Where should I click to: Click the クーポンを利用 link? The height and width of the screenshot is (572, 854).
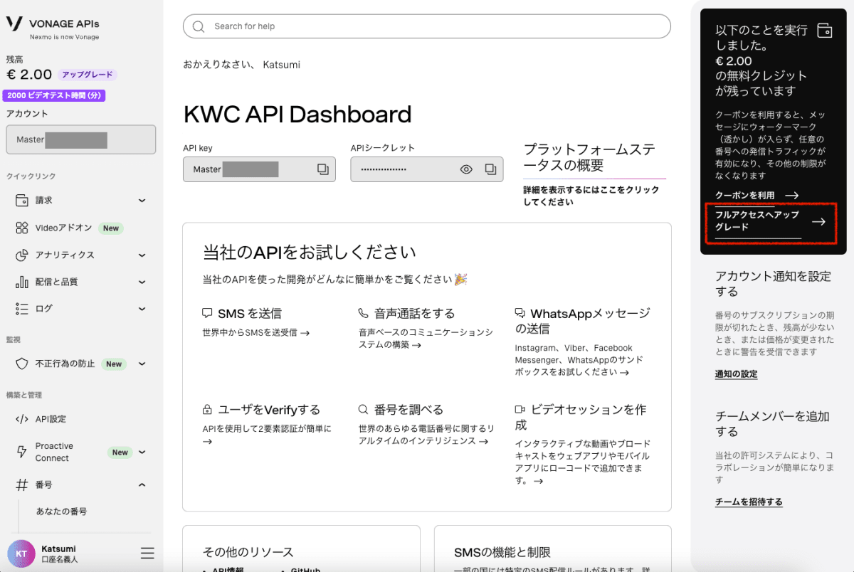744,195
